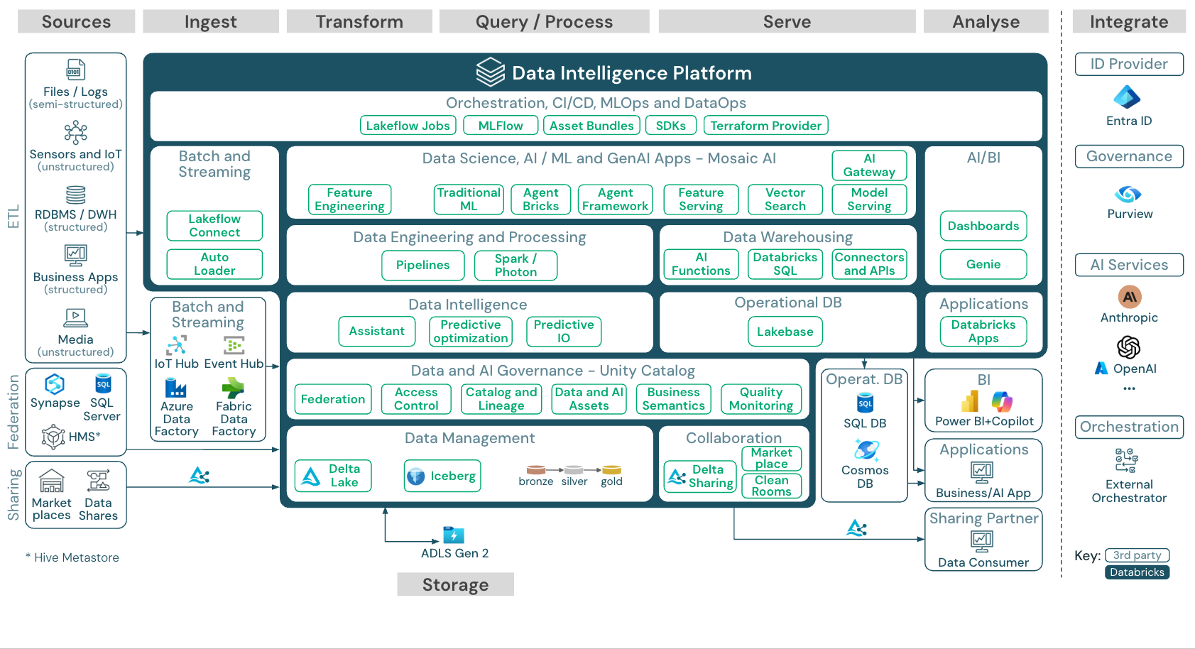Click the Iceberg icon in Data Management
1195x649 pixels.
[418, 476]
